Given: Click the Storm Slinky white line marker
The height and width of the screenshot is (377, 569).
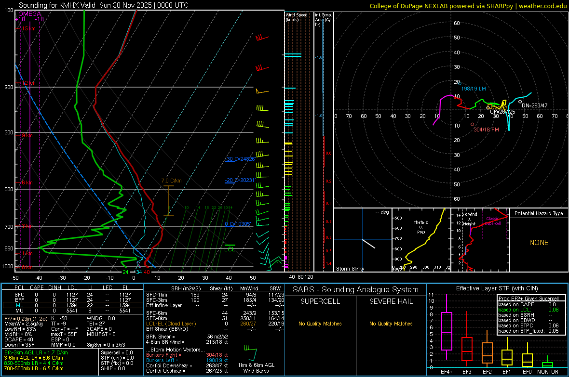Looking at the screenshot, I should tap(369, 244).
